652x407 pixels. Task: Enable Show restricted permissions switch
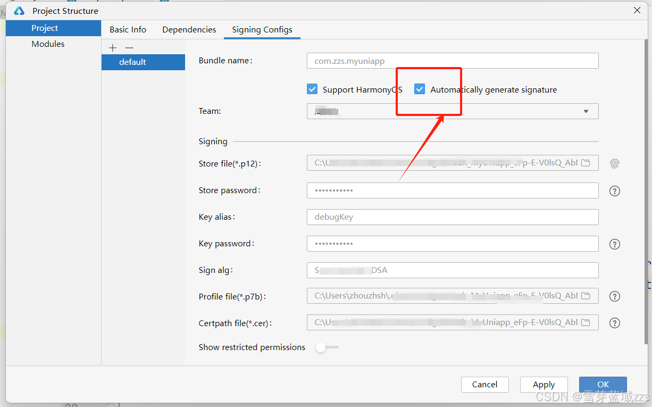click(327, 347)
